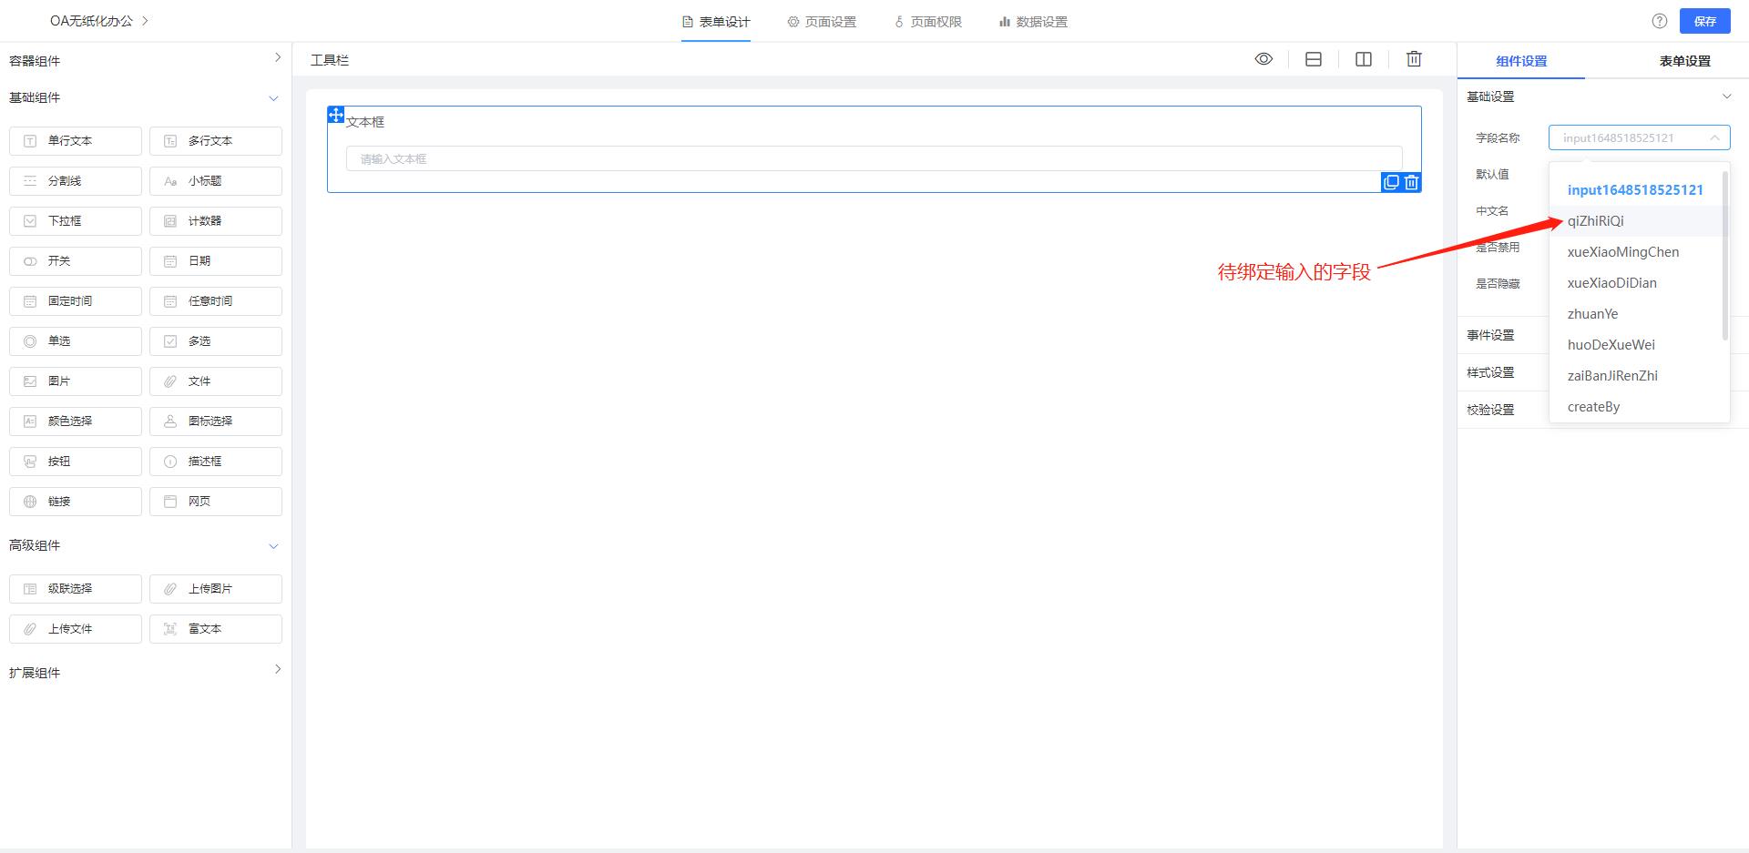Click the vertical column layout icon
Image resolution: width=1749 pixels, height=853 pixels.
click(1364, 59)
